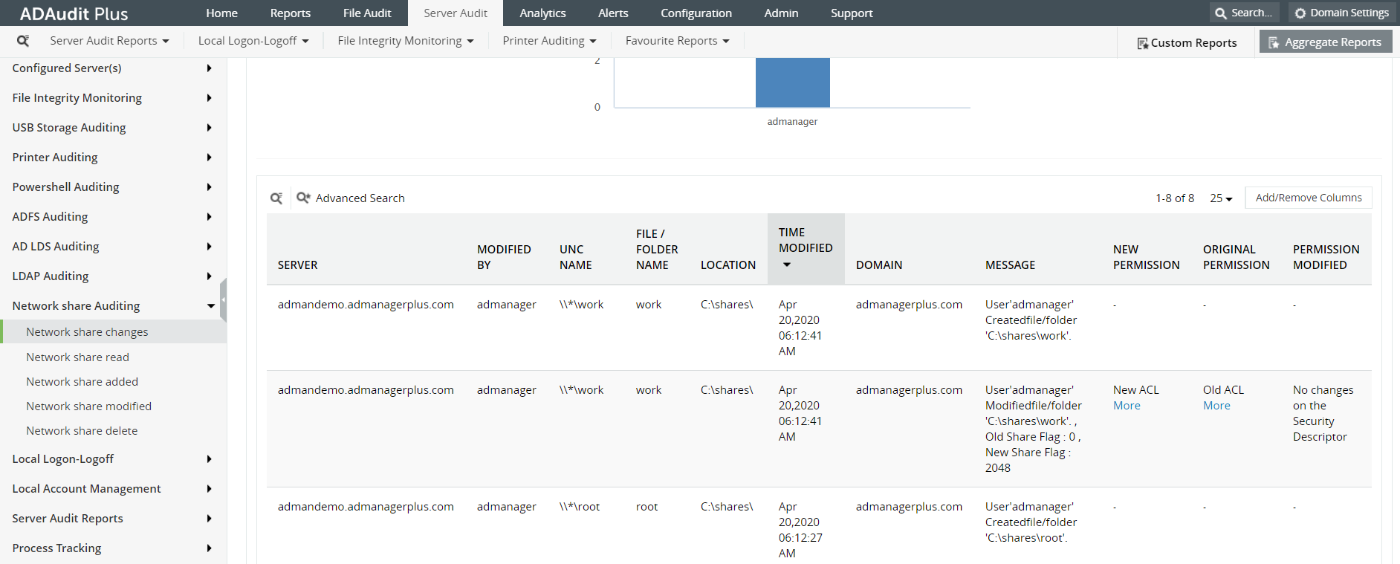1400x564 pixels.
Task: Open the Server Audit Reports dropdown
Action: click(x=109, y=41)
